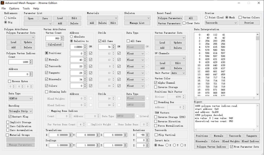This screenshot has width=264, height=155.
Task: Decrease the polygon vertex indices Count value
Action: pyautogui.click(x=31, y=63)
